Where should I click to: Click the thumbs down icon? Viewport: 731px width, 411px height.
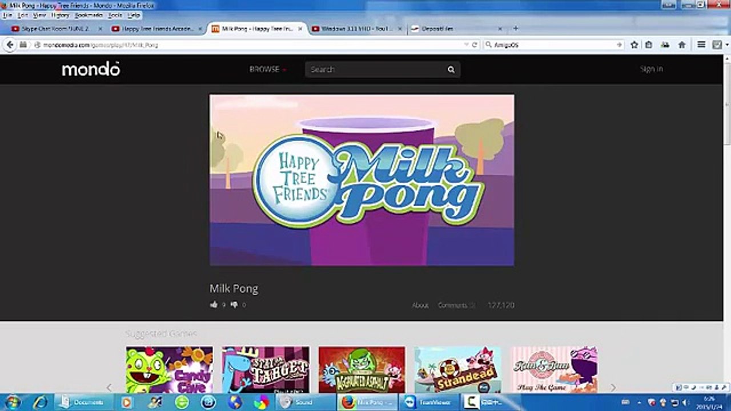(234, 305)
